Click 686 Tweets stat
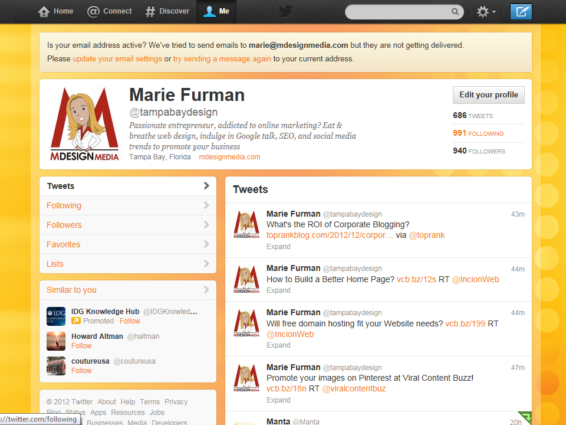The width and height of the screenshot is (566, 425). (x=473, y=116)
